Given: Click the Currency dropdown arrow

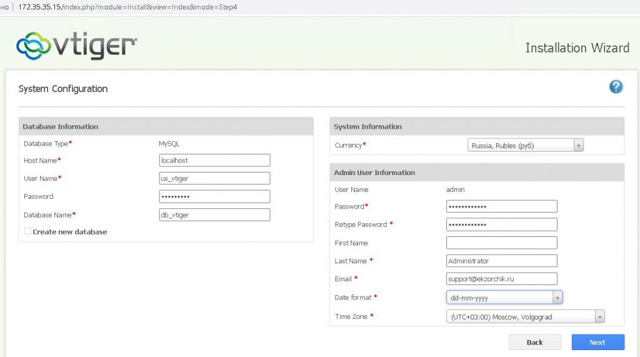Looking at the screenshot, I should click(x=579, y=146).
